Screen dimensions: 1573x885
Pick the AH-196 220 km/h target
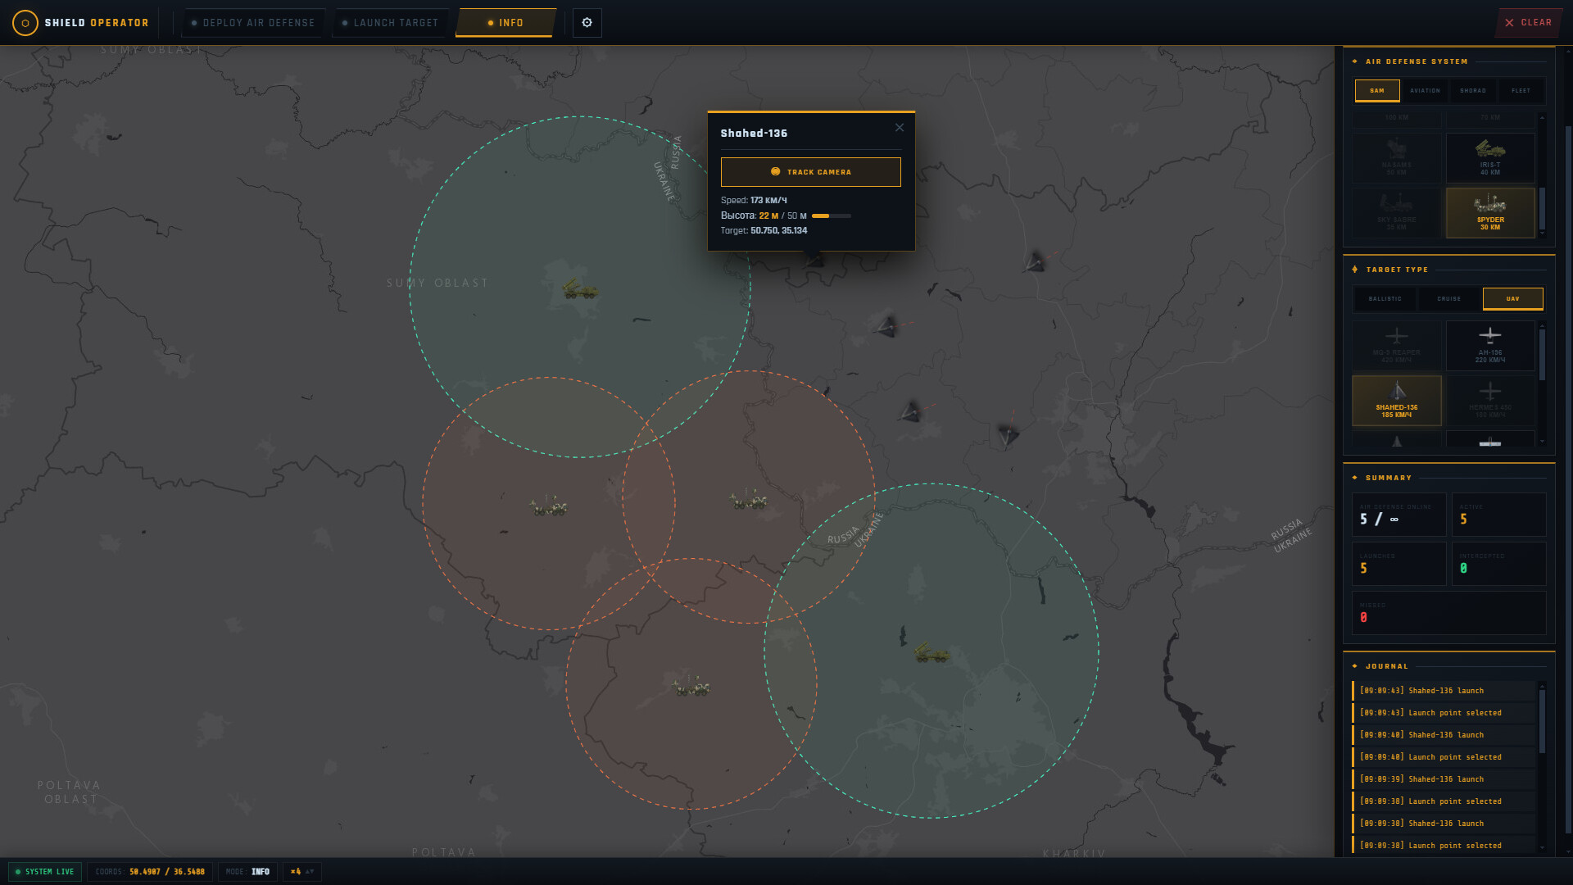1490,345
